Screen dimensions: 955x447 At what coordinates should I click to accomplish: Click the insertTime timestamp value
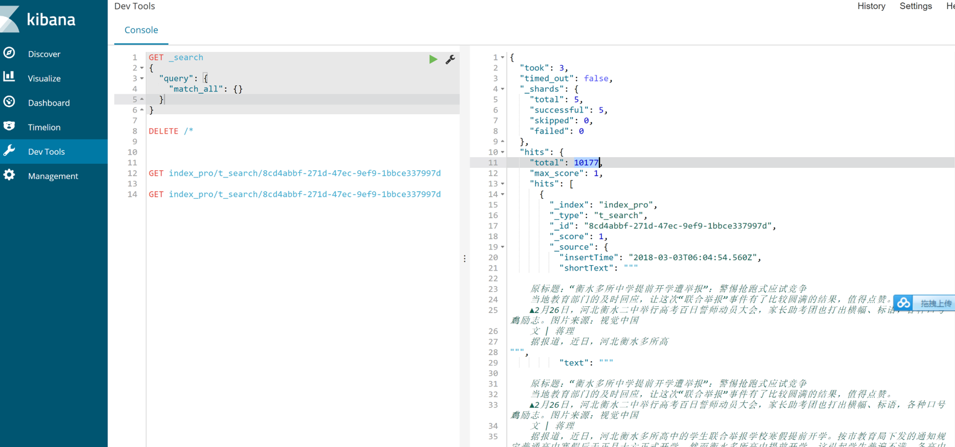(693, 258)
